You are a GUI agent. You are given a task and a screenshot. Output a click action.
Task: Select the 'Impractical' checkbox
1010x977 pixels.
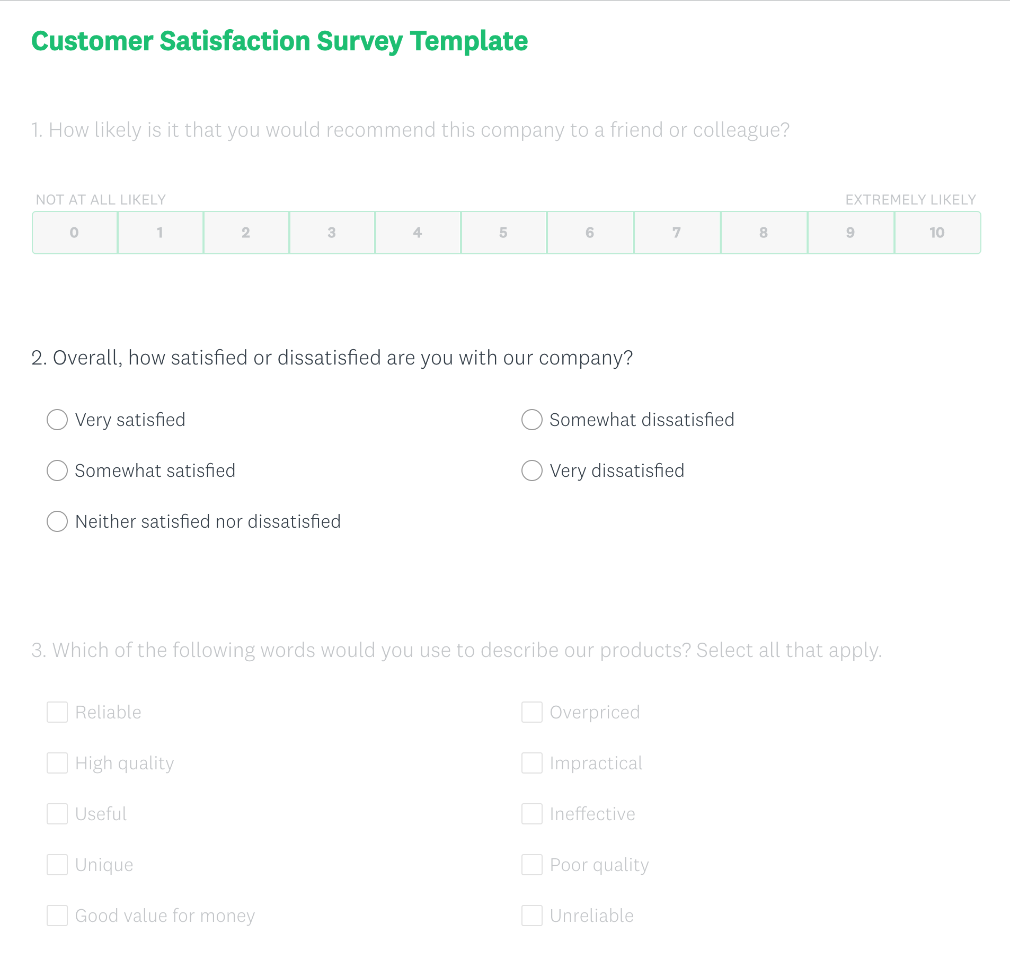(531, 763)
